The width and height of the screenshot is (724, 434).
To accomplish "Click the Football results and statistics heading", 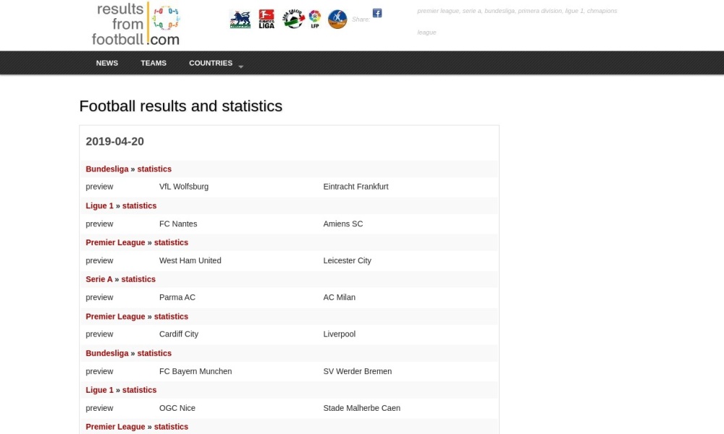I will tap(181, 106).
